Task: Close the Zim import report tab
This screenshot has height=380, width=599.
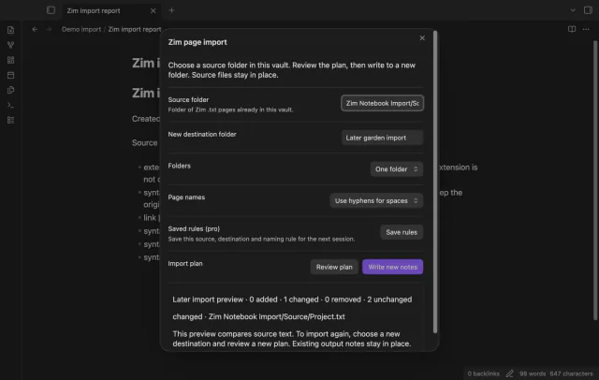Action: [153, 10]
